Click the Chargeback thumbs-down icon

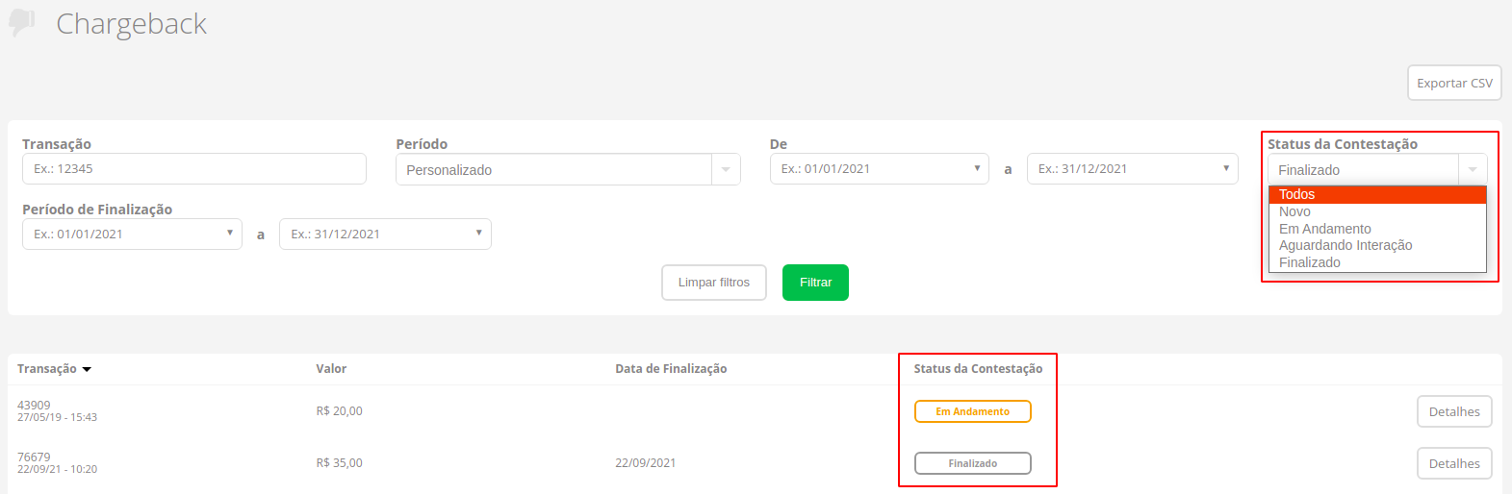tap(22, 23)
